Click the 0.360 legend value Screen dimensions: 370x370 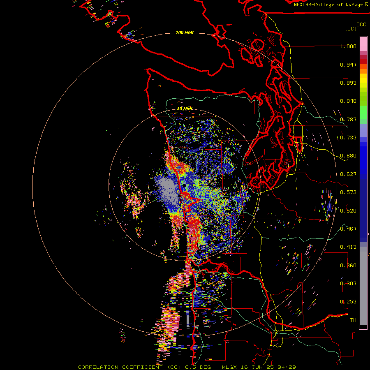pyautogui.click(x=348, y=266)
